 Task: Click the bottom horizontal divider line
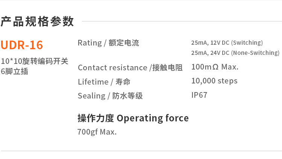coord(141,151)
